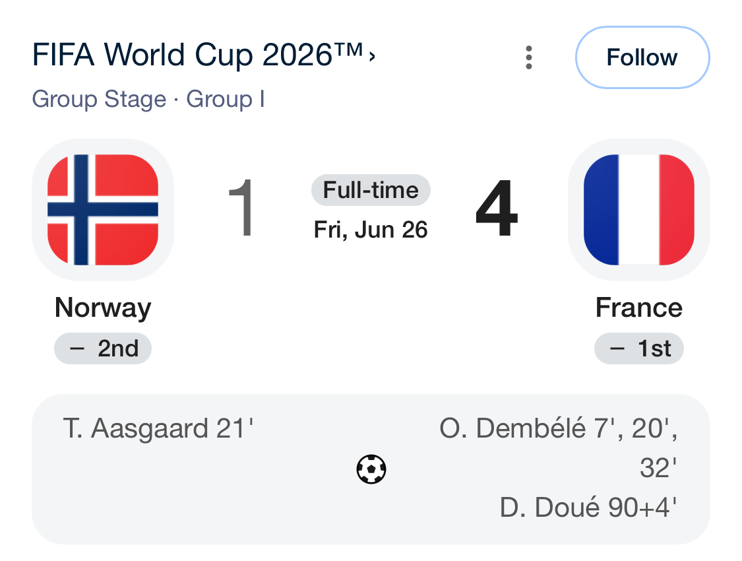Click Dembélé's 32' goal minute
The image size is (742, 561).
point(658,468)
